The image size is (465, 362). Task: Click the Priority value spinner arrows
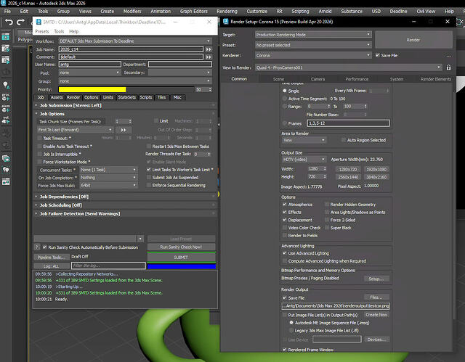(x=210, y=89)
